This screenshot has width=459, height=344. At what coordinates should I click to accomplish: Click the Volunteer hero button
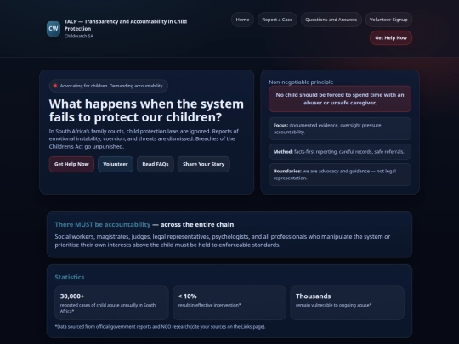coord(116,164)
